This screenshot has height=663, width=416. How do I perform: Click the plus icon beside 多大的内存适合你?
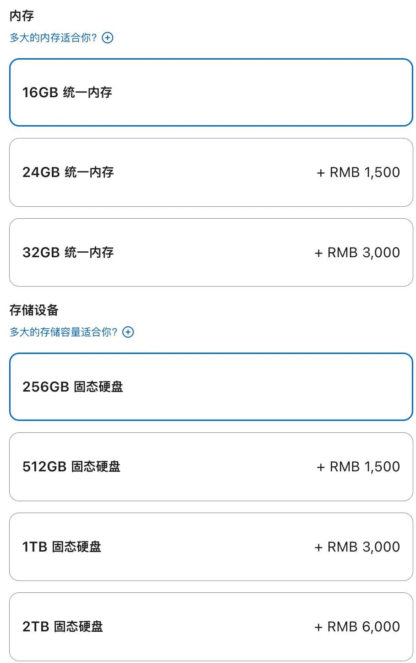pyautogui.click(x=108, y=38)
